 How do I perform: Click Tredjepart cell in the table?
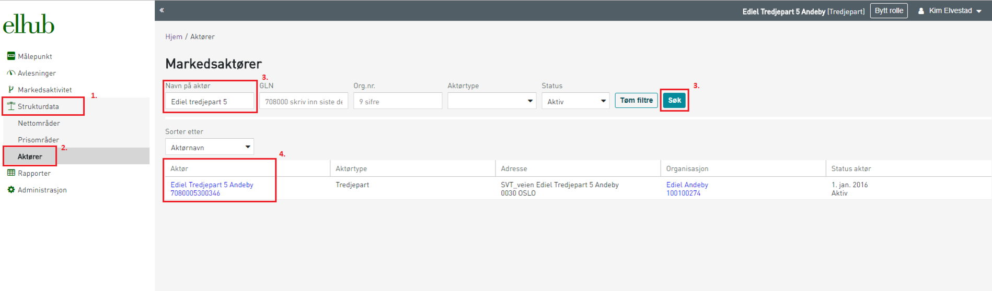click(352, 185)
